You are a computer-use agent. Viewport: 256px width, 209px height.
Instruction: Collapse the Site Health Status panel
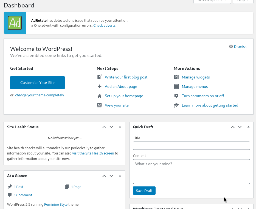tap(120, 127)
